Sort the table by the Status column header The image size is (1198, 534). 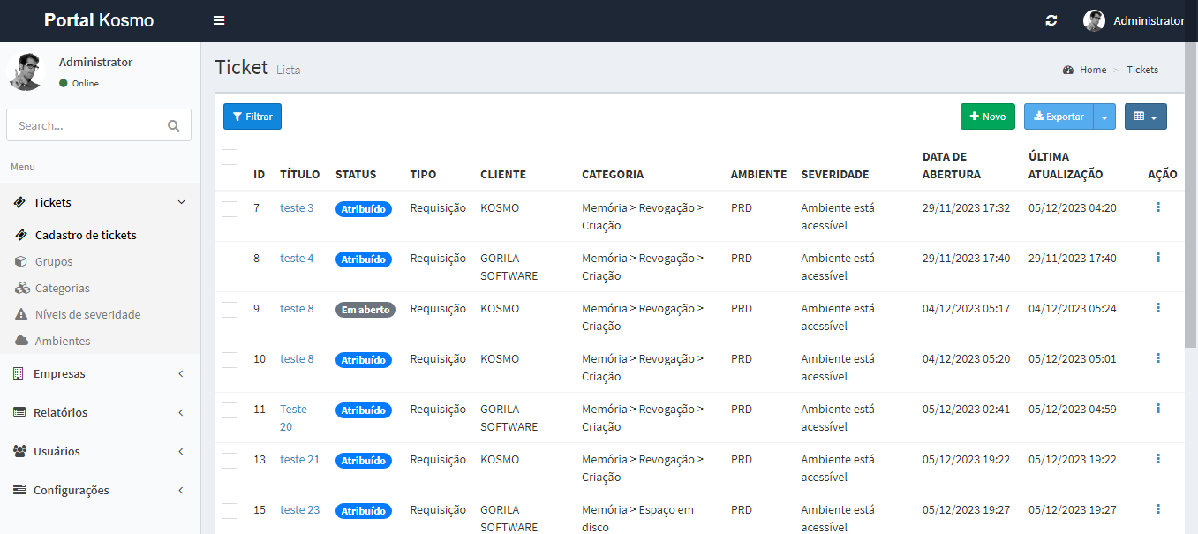click(x=356, y=175)
